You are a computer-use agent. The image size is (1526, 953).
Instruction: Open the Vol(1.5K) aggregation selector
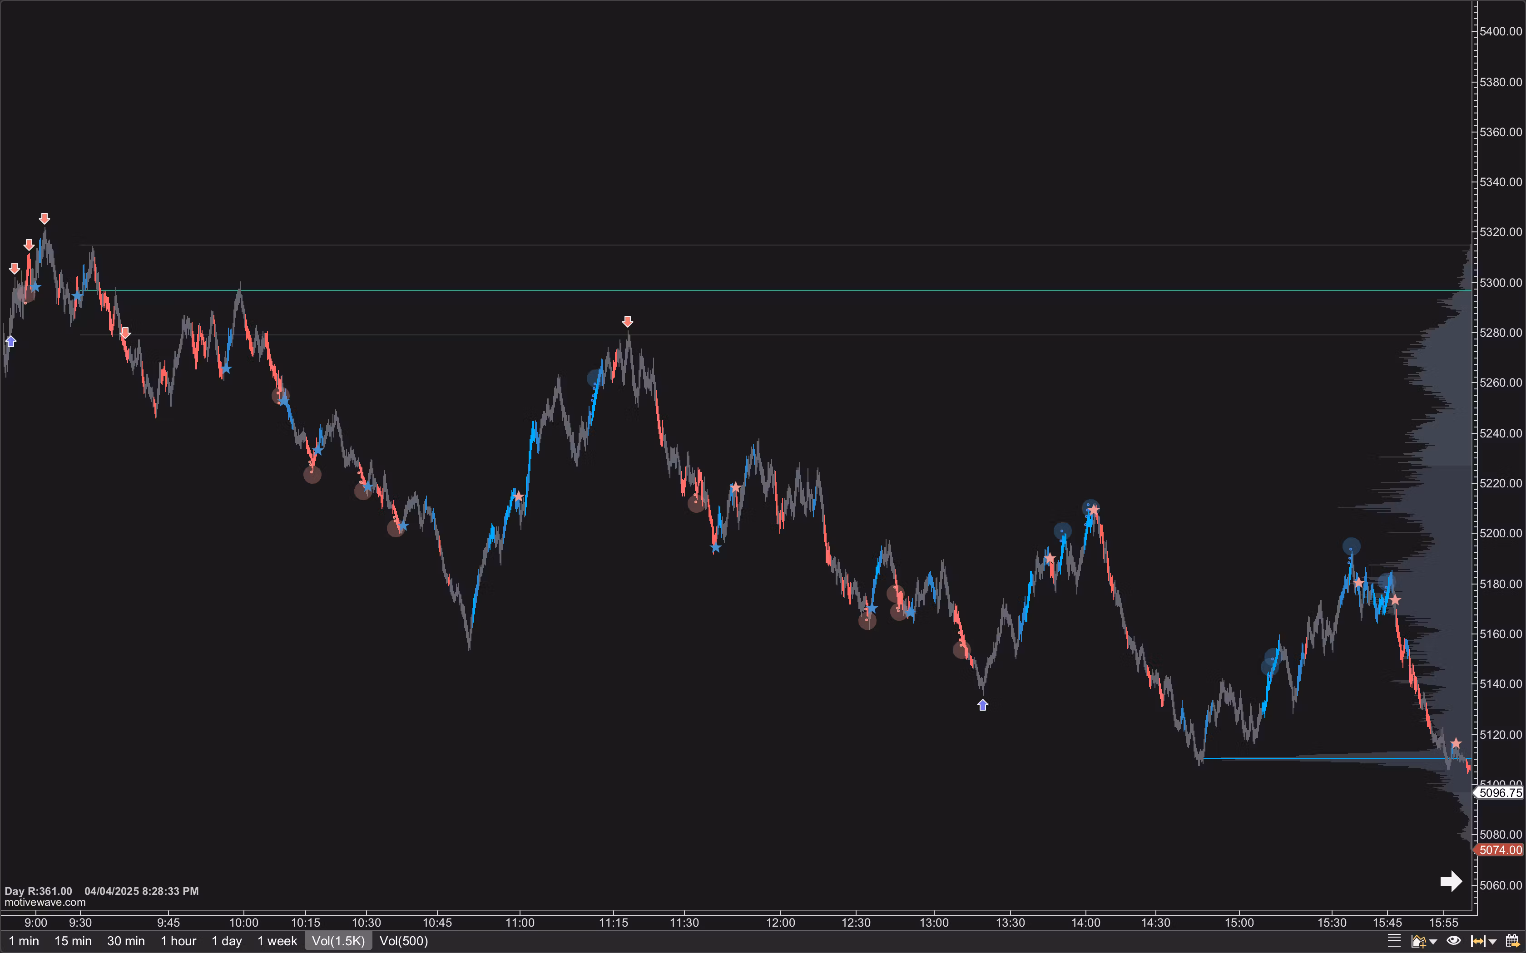[x=338, y=941]
